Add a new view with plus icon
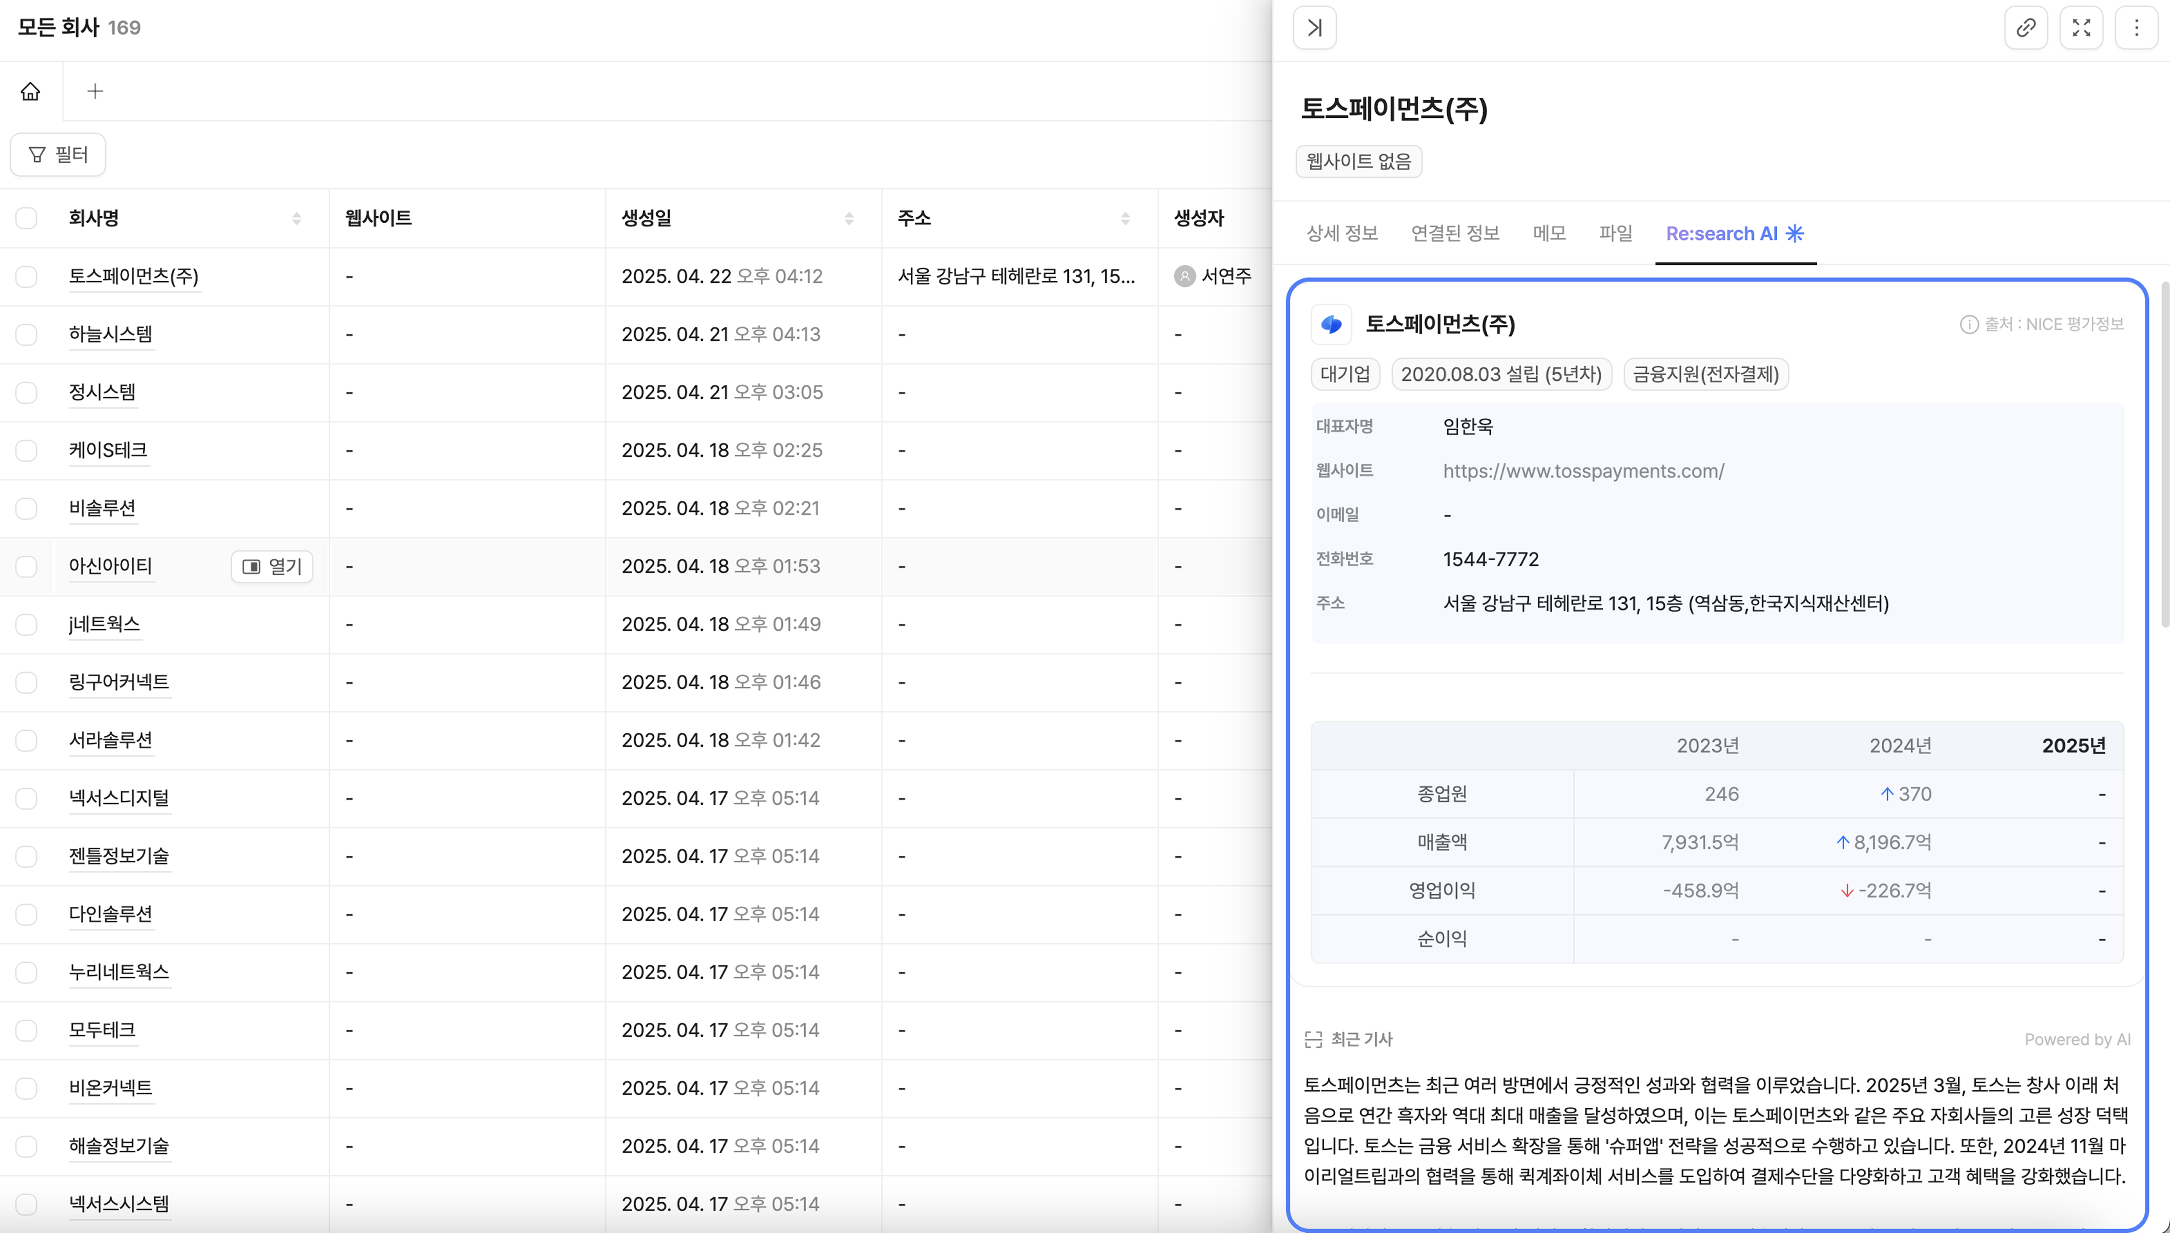 coord(95,91)
